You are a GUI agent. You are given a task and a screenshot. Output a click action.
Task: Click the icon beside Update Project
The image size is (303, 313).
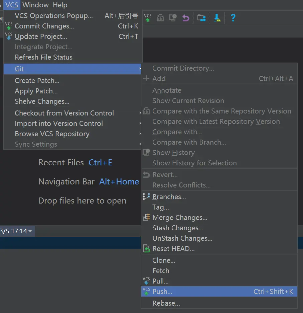[x=9, y=36]
